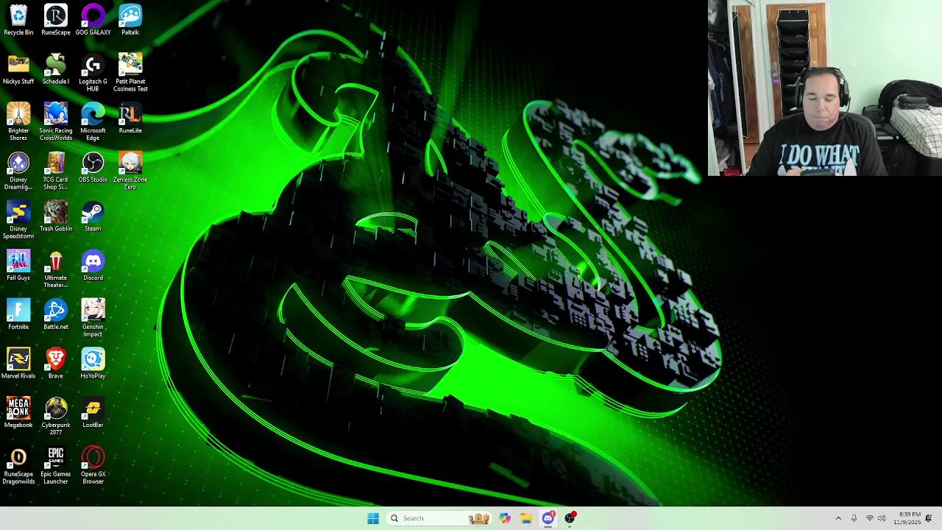The height and width of the screenshot is (530, 942).
Task: Click the Cyberpunk 2077 shortcut
Action: point(56,417)
